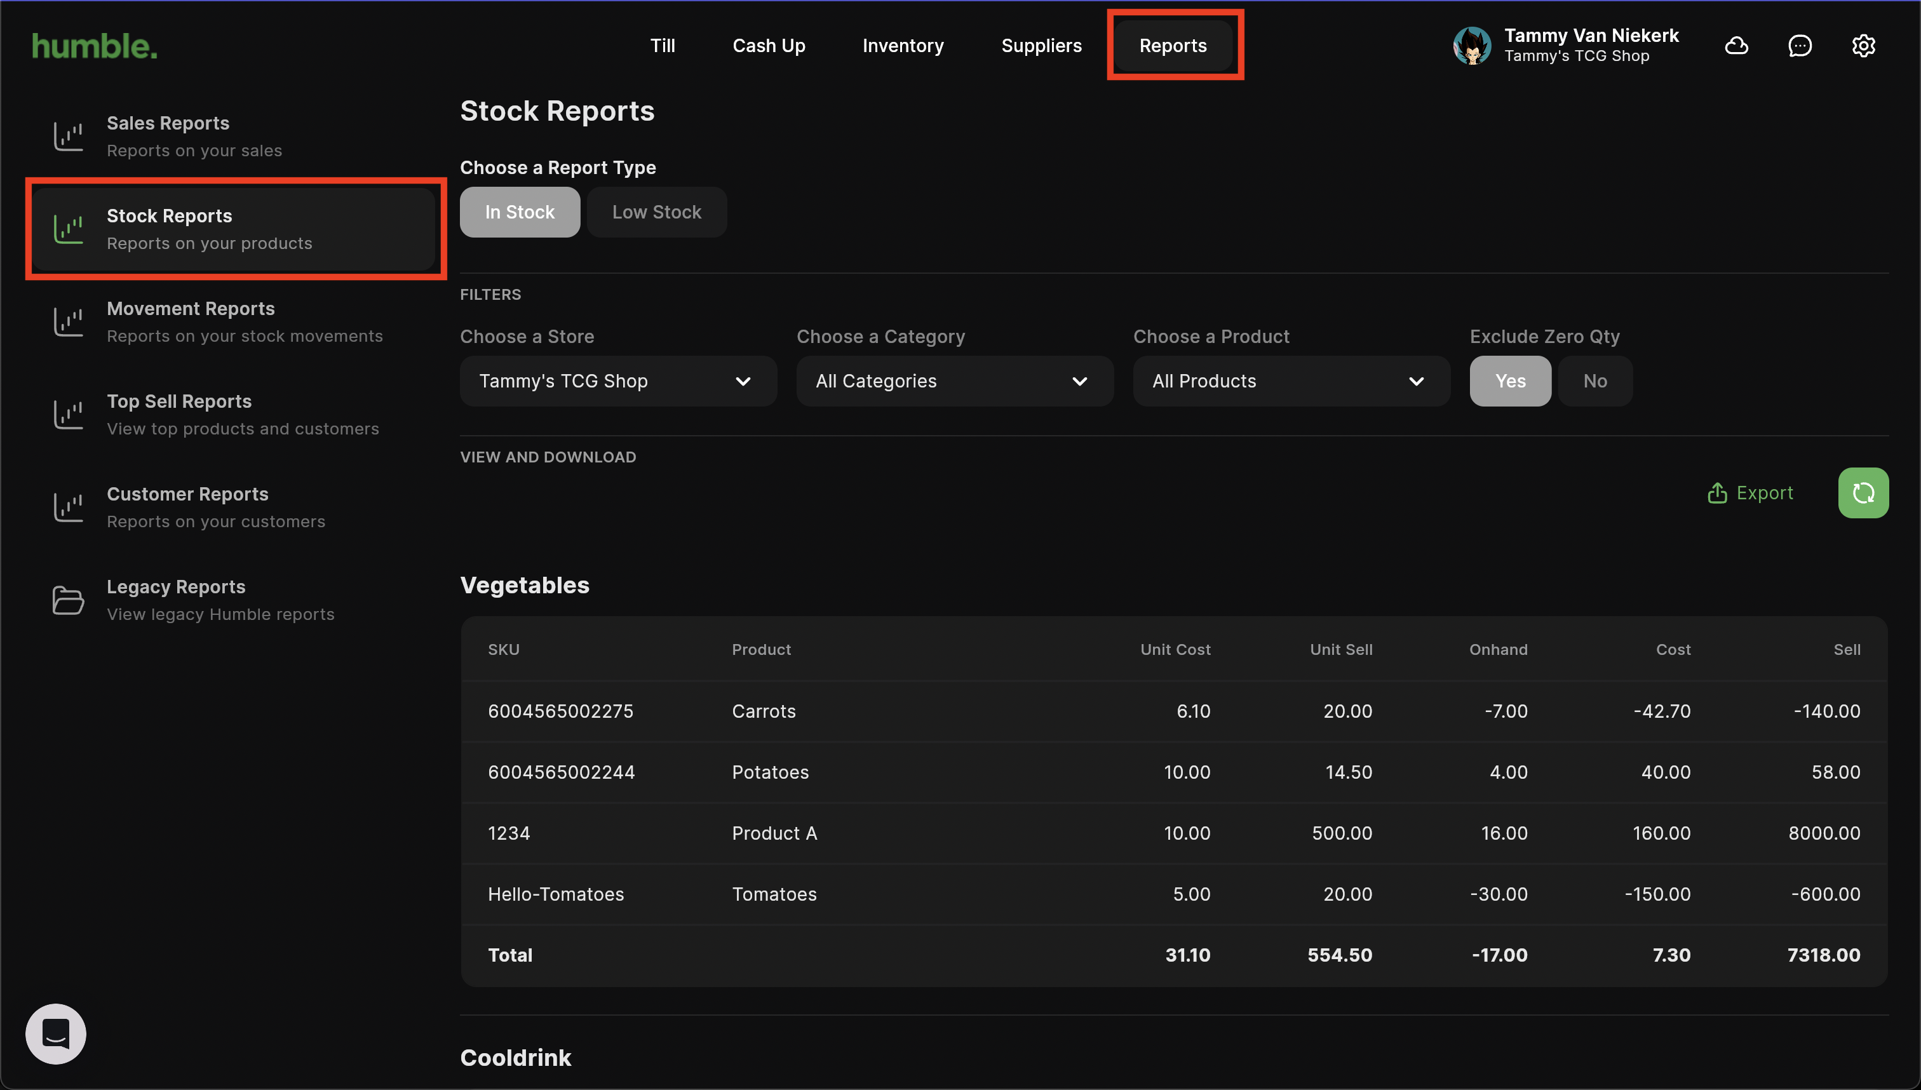Open the Suppliers menu item
The height and width of the screenshot is (1090, 1921).
coord(1041,46)
